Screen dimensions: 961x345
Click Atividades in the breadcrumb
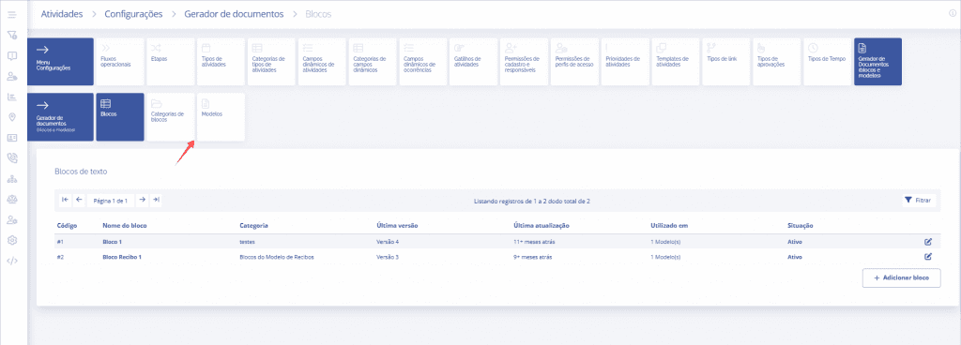(62, 14)
